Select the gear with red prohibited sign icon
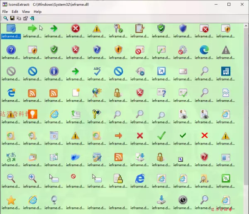The height and width of the screenshot is (214, 249). pos(183,50)
